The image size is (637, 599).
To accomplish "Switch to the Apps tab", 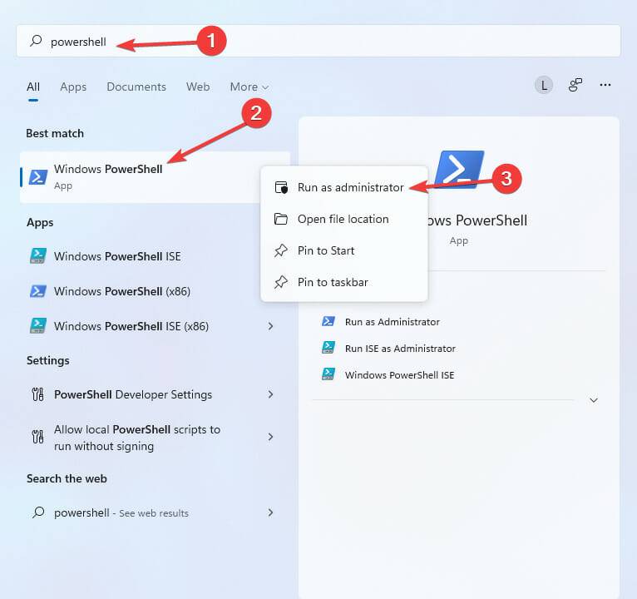I will (73, 87).
